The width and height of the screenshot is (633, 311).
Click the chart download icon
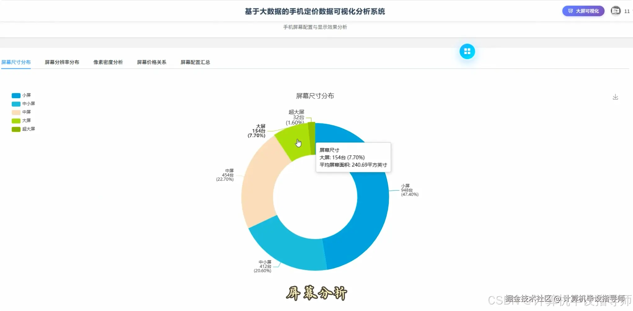(615, 97)
